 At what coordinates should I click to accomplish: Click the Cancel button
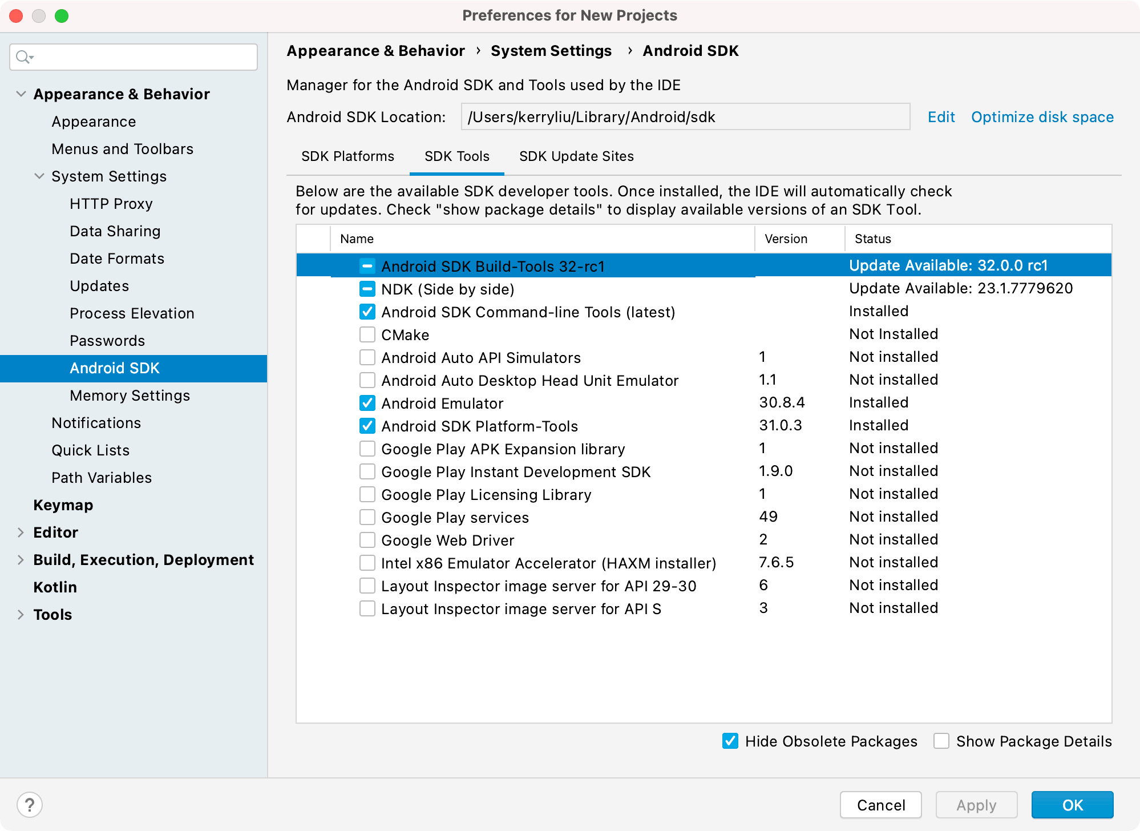click(881, 805)
